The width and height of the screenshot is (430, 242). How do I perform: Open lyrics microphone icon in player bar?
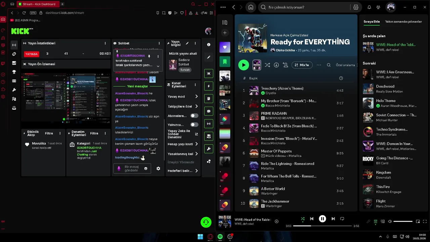pos(368,221)
